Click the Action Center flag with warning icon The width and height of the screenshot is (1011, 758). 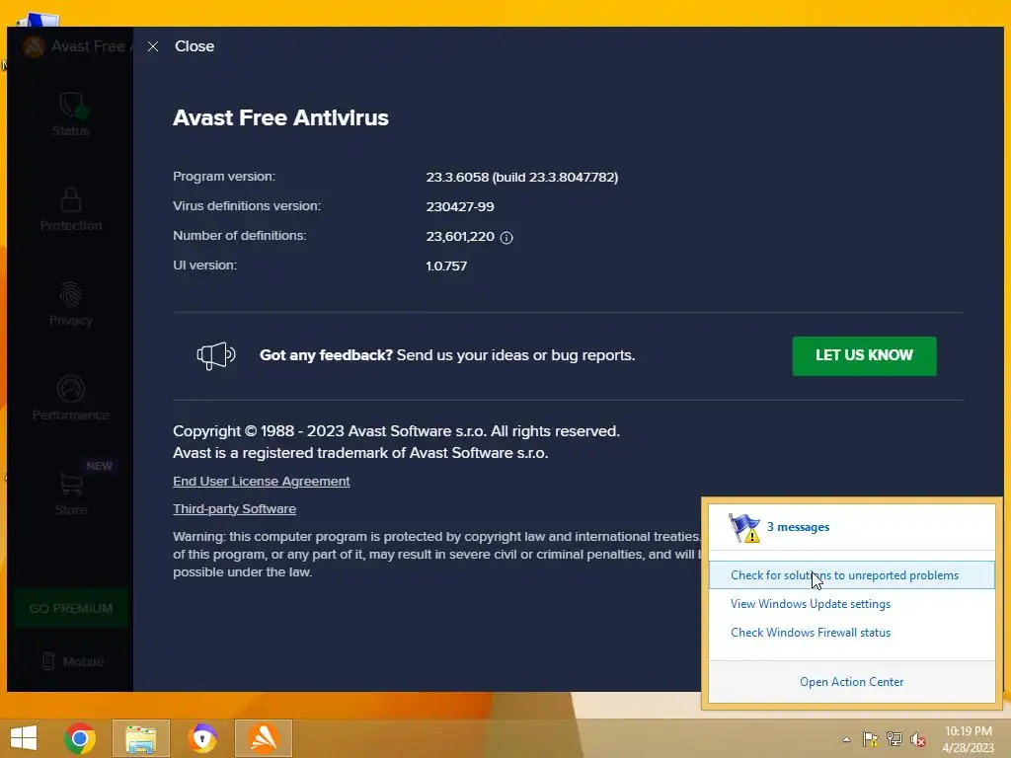pos(744,528)
